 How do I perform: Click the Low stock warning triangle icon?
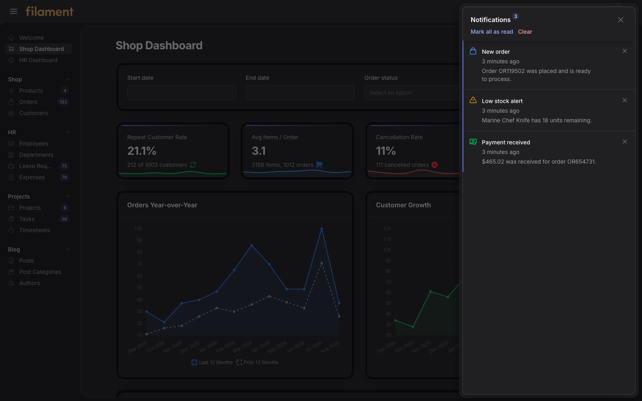tap(473, 100)
